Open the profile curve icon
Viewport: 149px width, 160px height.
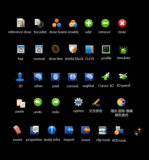106,49
